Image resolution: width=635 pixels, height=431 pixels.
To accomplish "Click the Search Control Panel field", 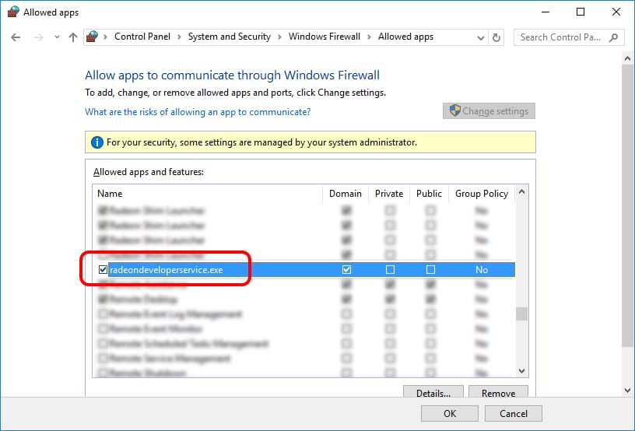I will pyautogui.click(x=560, y=37).
